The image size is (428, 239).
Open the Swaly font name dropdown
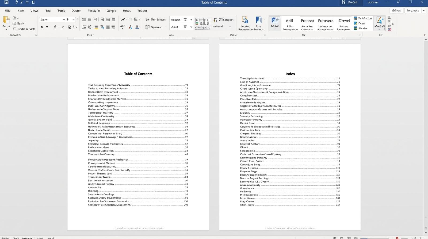pyautogui.click(x=64, y=19)
